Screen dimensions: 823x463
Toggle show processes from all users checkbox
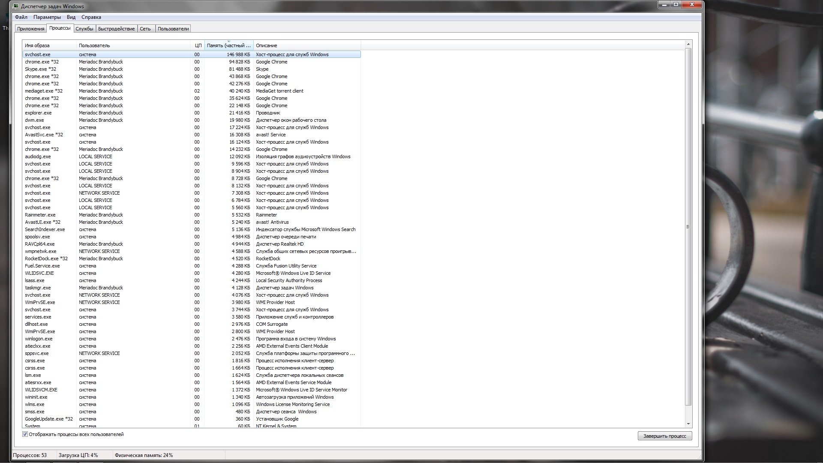[25, 434]
